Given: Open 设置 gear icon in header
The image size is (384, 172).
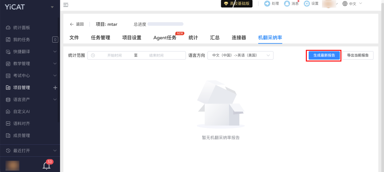Looking at the screenshot, I should (x=306, y=4).
